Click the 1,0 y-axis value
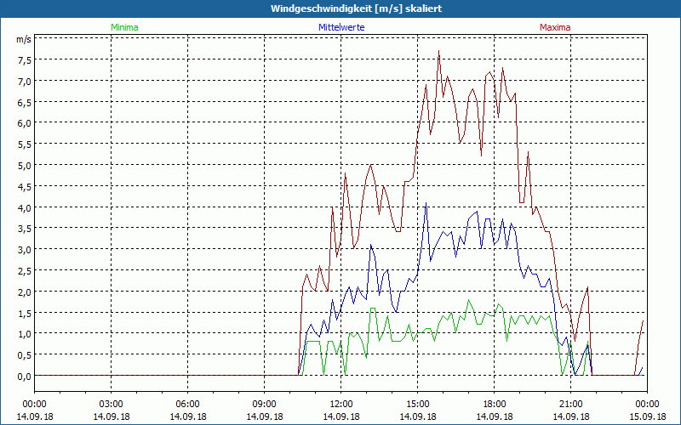Image resolution: width=681 pixels, height=425 pixels. point(25,334)
